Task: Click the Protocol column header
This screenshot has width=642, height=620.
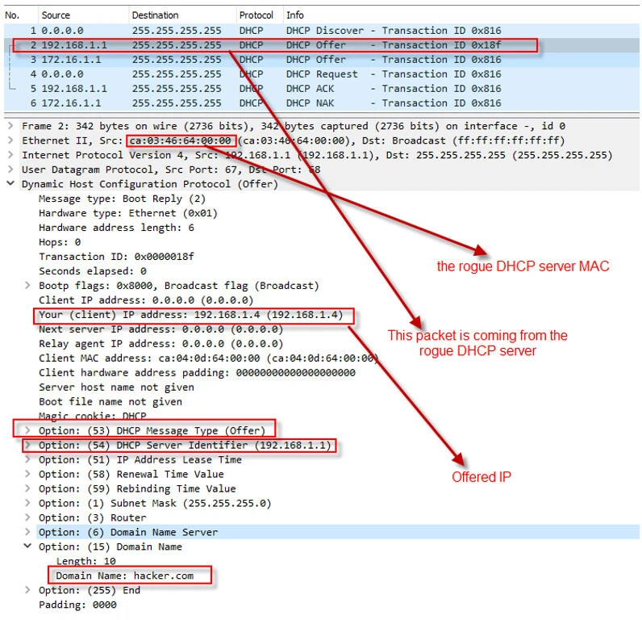Action: (256, 15)
